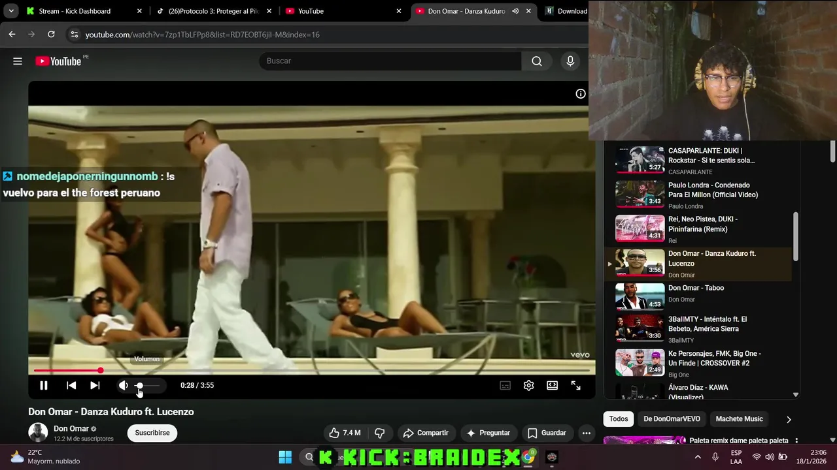Adjust the volume slider handle
The width and height of the screenshot is (837, 470).
click(139, 386)
